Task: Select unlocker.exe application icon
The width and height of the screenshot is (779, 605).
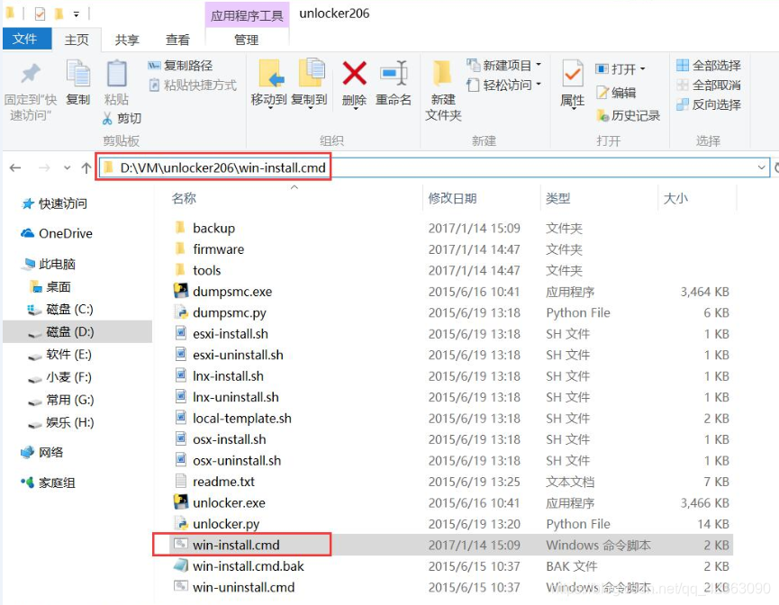Action: click(181, 501)
